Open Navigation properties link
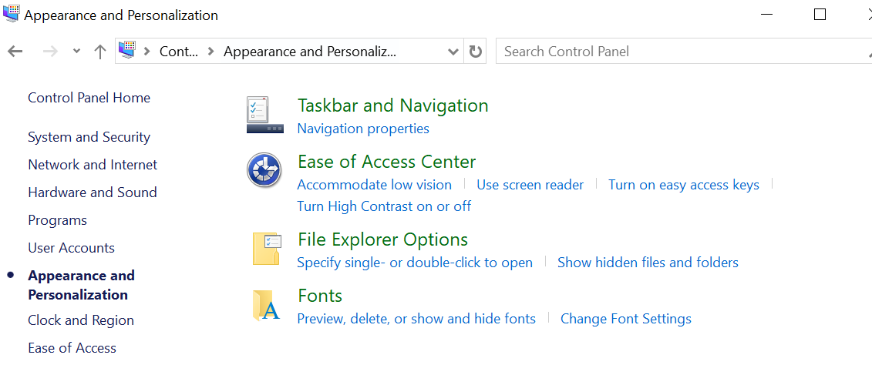872x385 pixels. [x=362, y=129]
